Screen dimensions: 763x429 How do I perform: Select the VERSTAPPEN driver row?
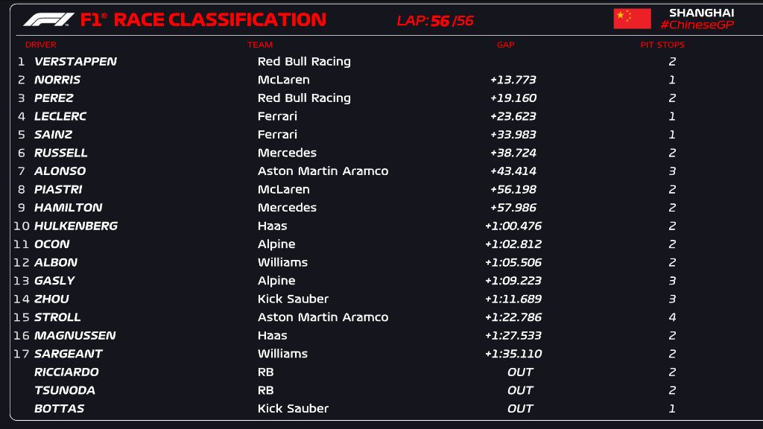75,62
